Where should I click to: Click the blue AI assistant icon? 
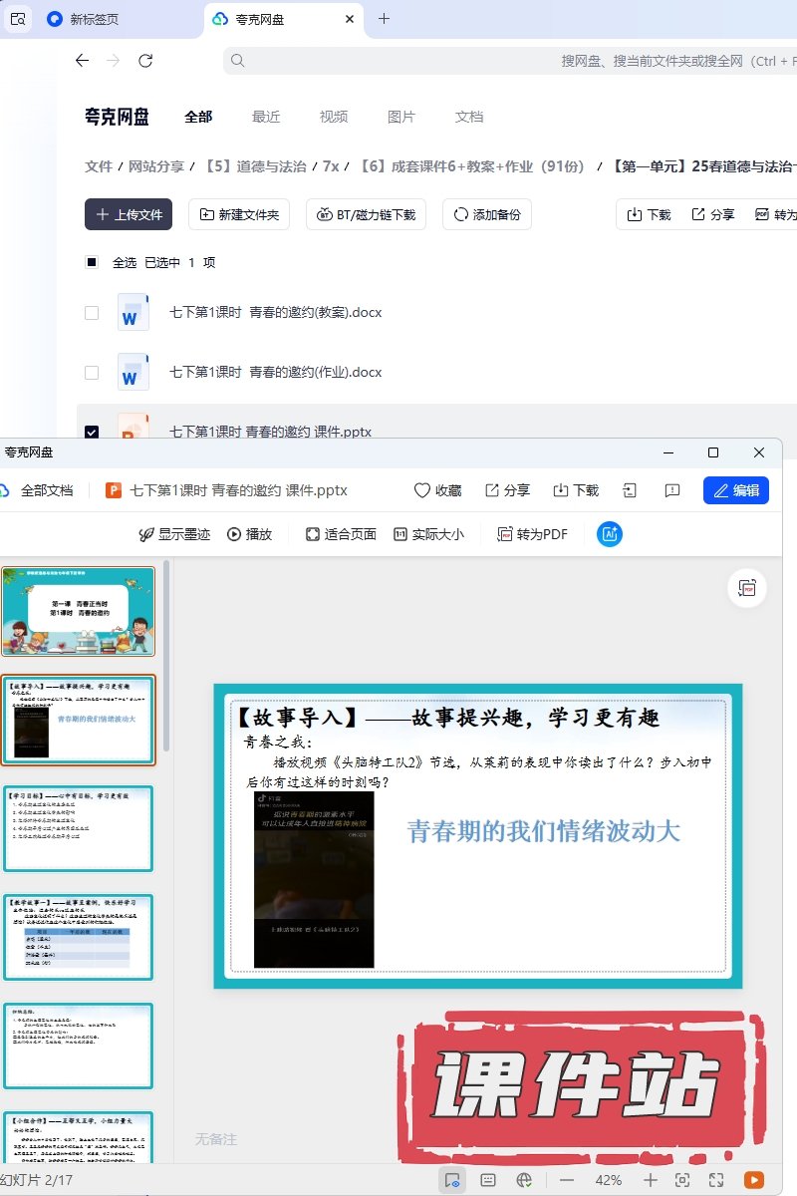click(610, 534)
